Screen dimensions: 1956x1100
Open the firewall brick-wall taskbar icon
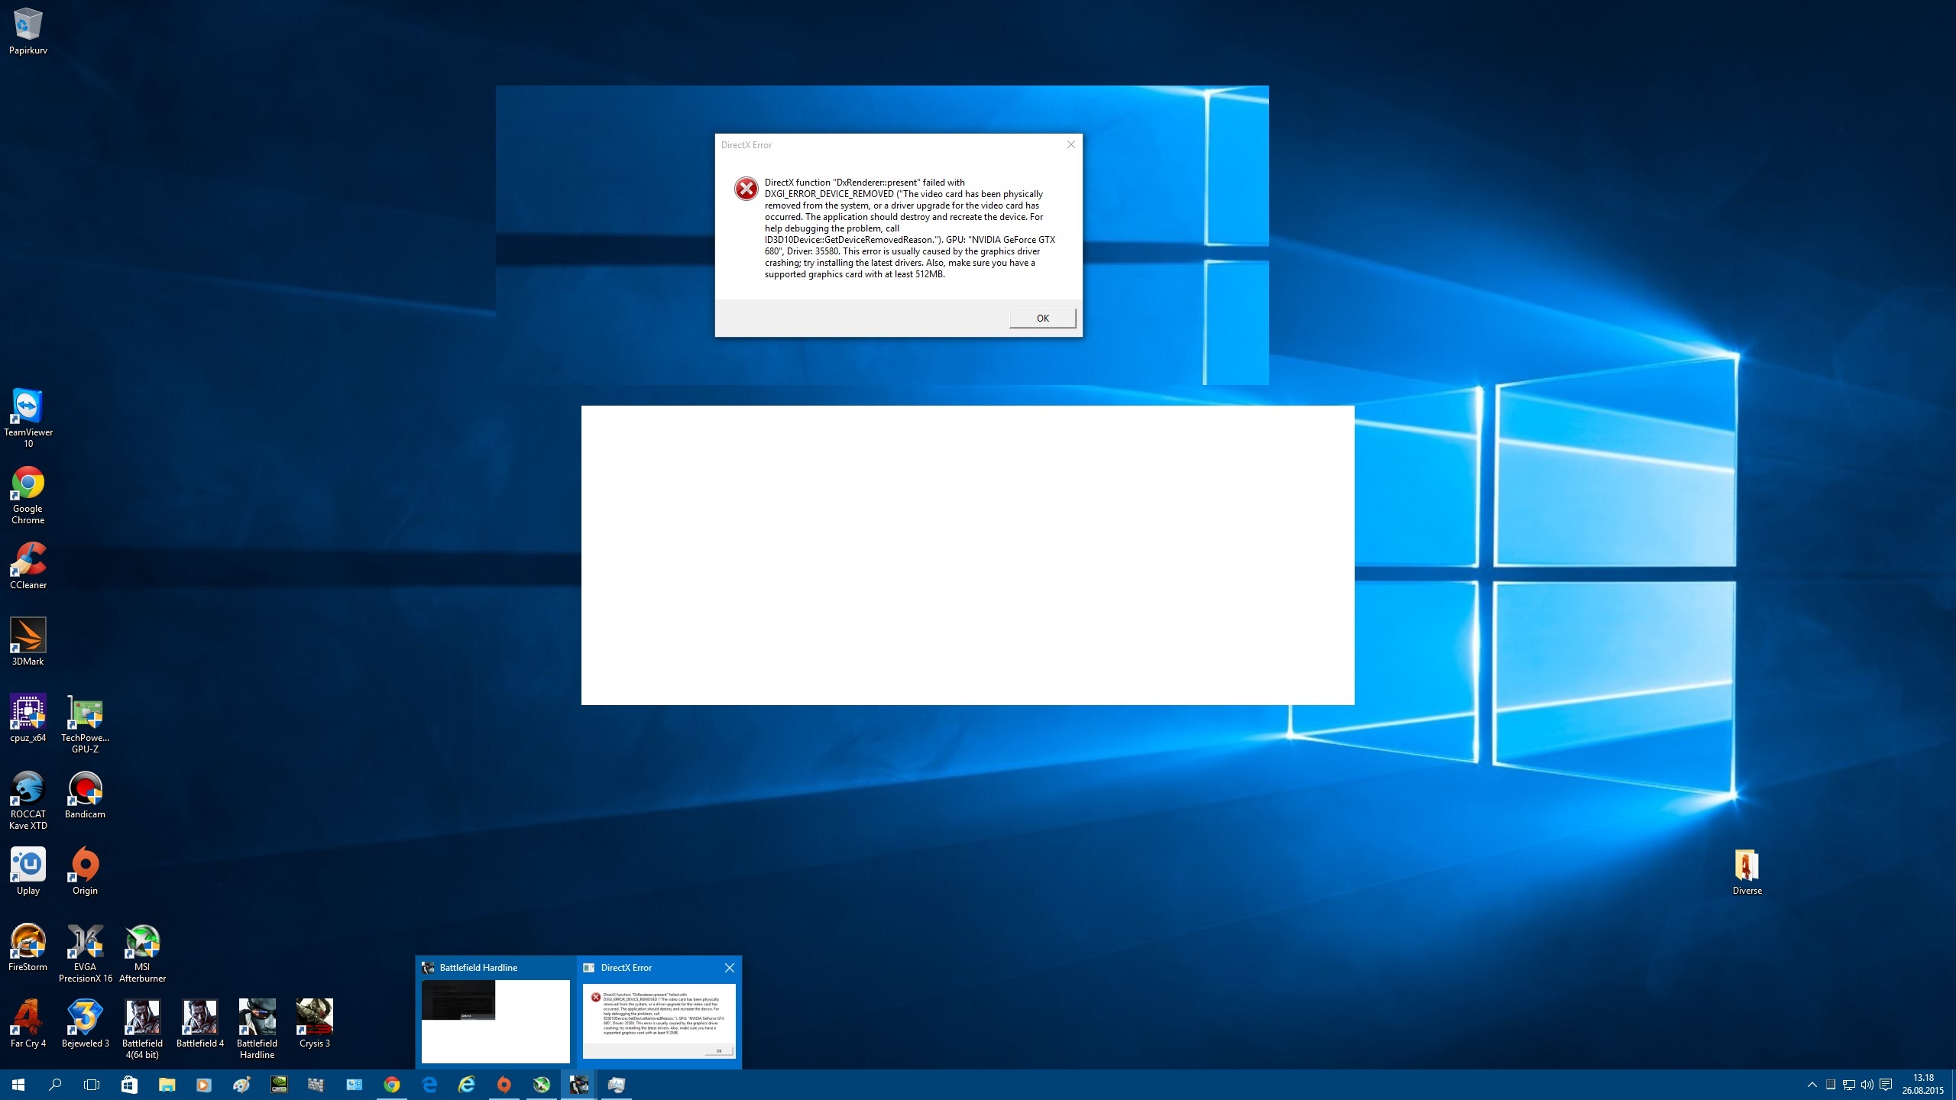tap(316, 1085)
